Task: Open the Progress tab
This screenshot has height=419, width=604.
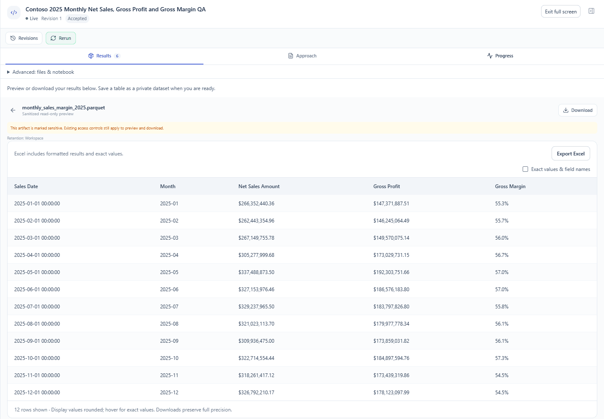Action: tap(500, 56)
